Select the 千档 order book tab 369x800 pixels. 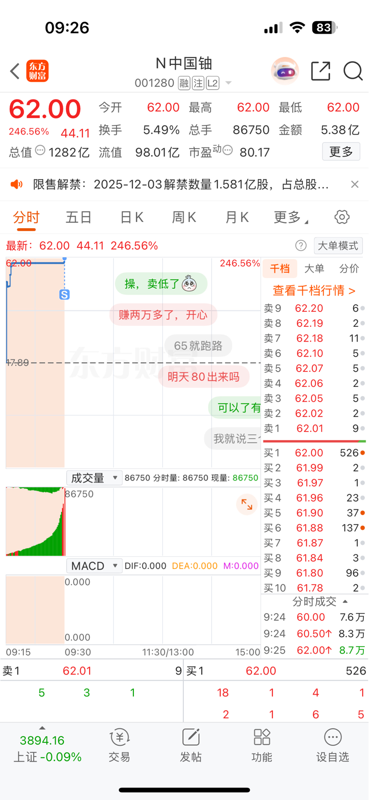click(280, 269)
